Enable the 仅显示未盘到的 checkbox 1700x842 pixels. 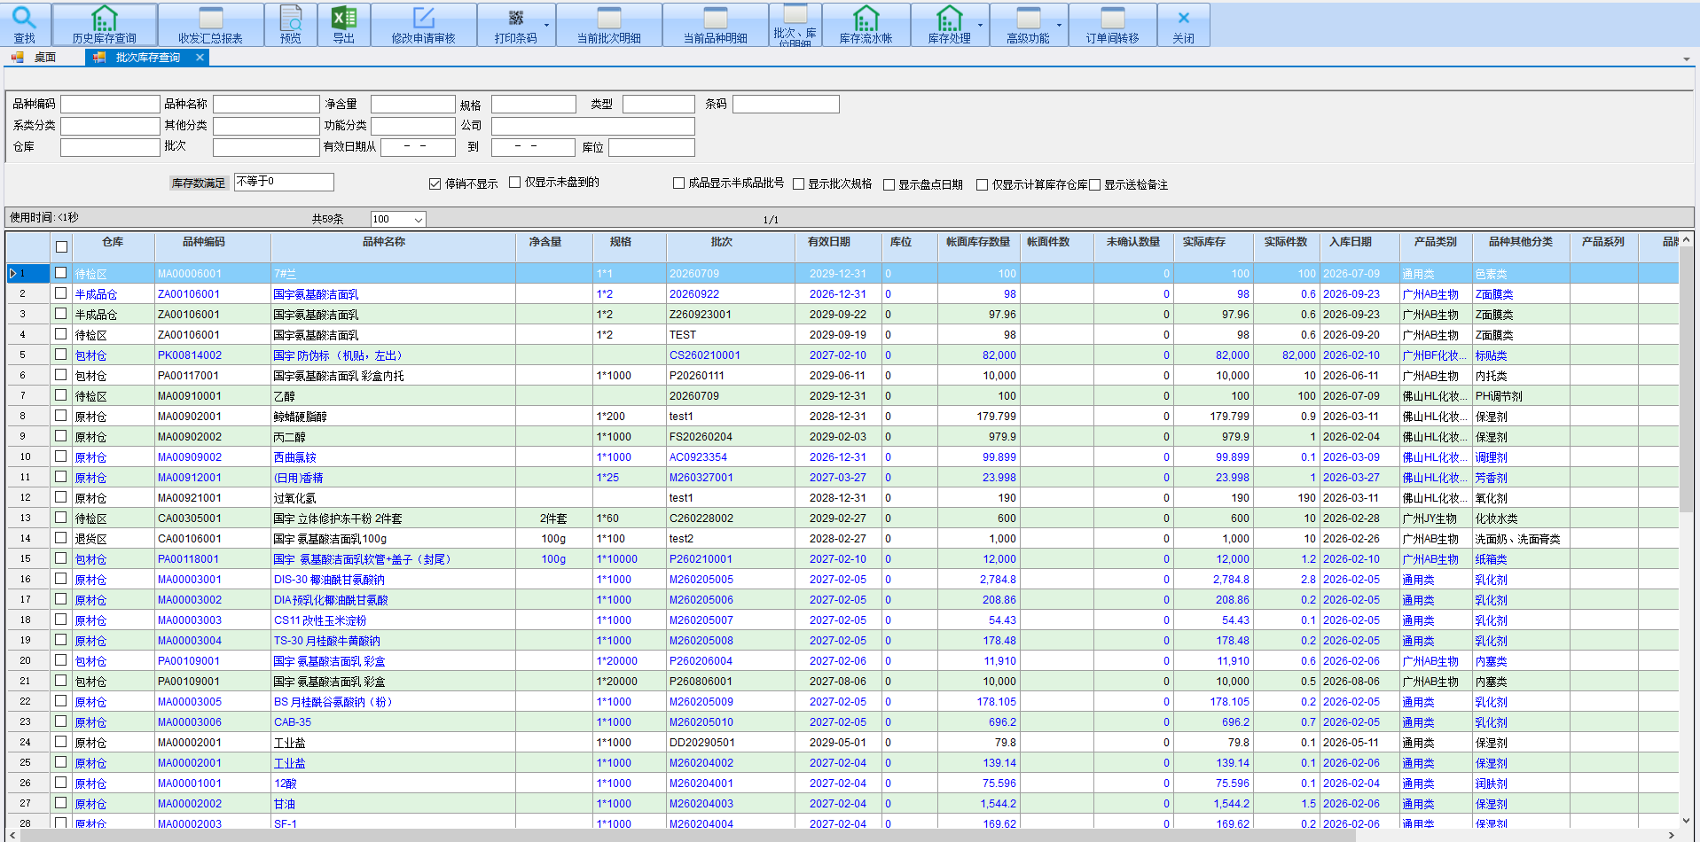pyautogui.click(x=514, y=183)
